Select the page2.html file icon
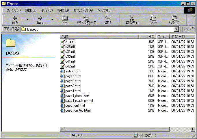This screenshot has width=197, height=139. [62, 81]
